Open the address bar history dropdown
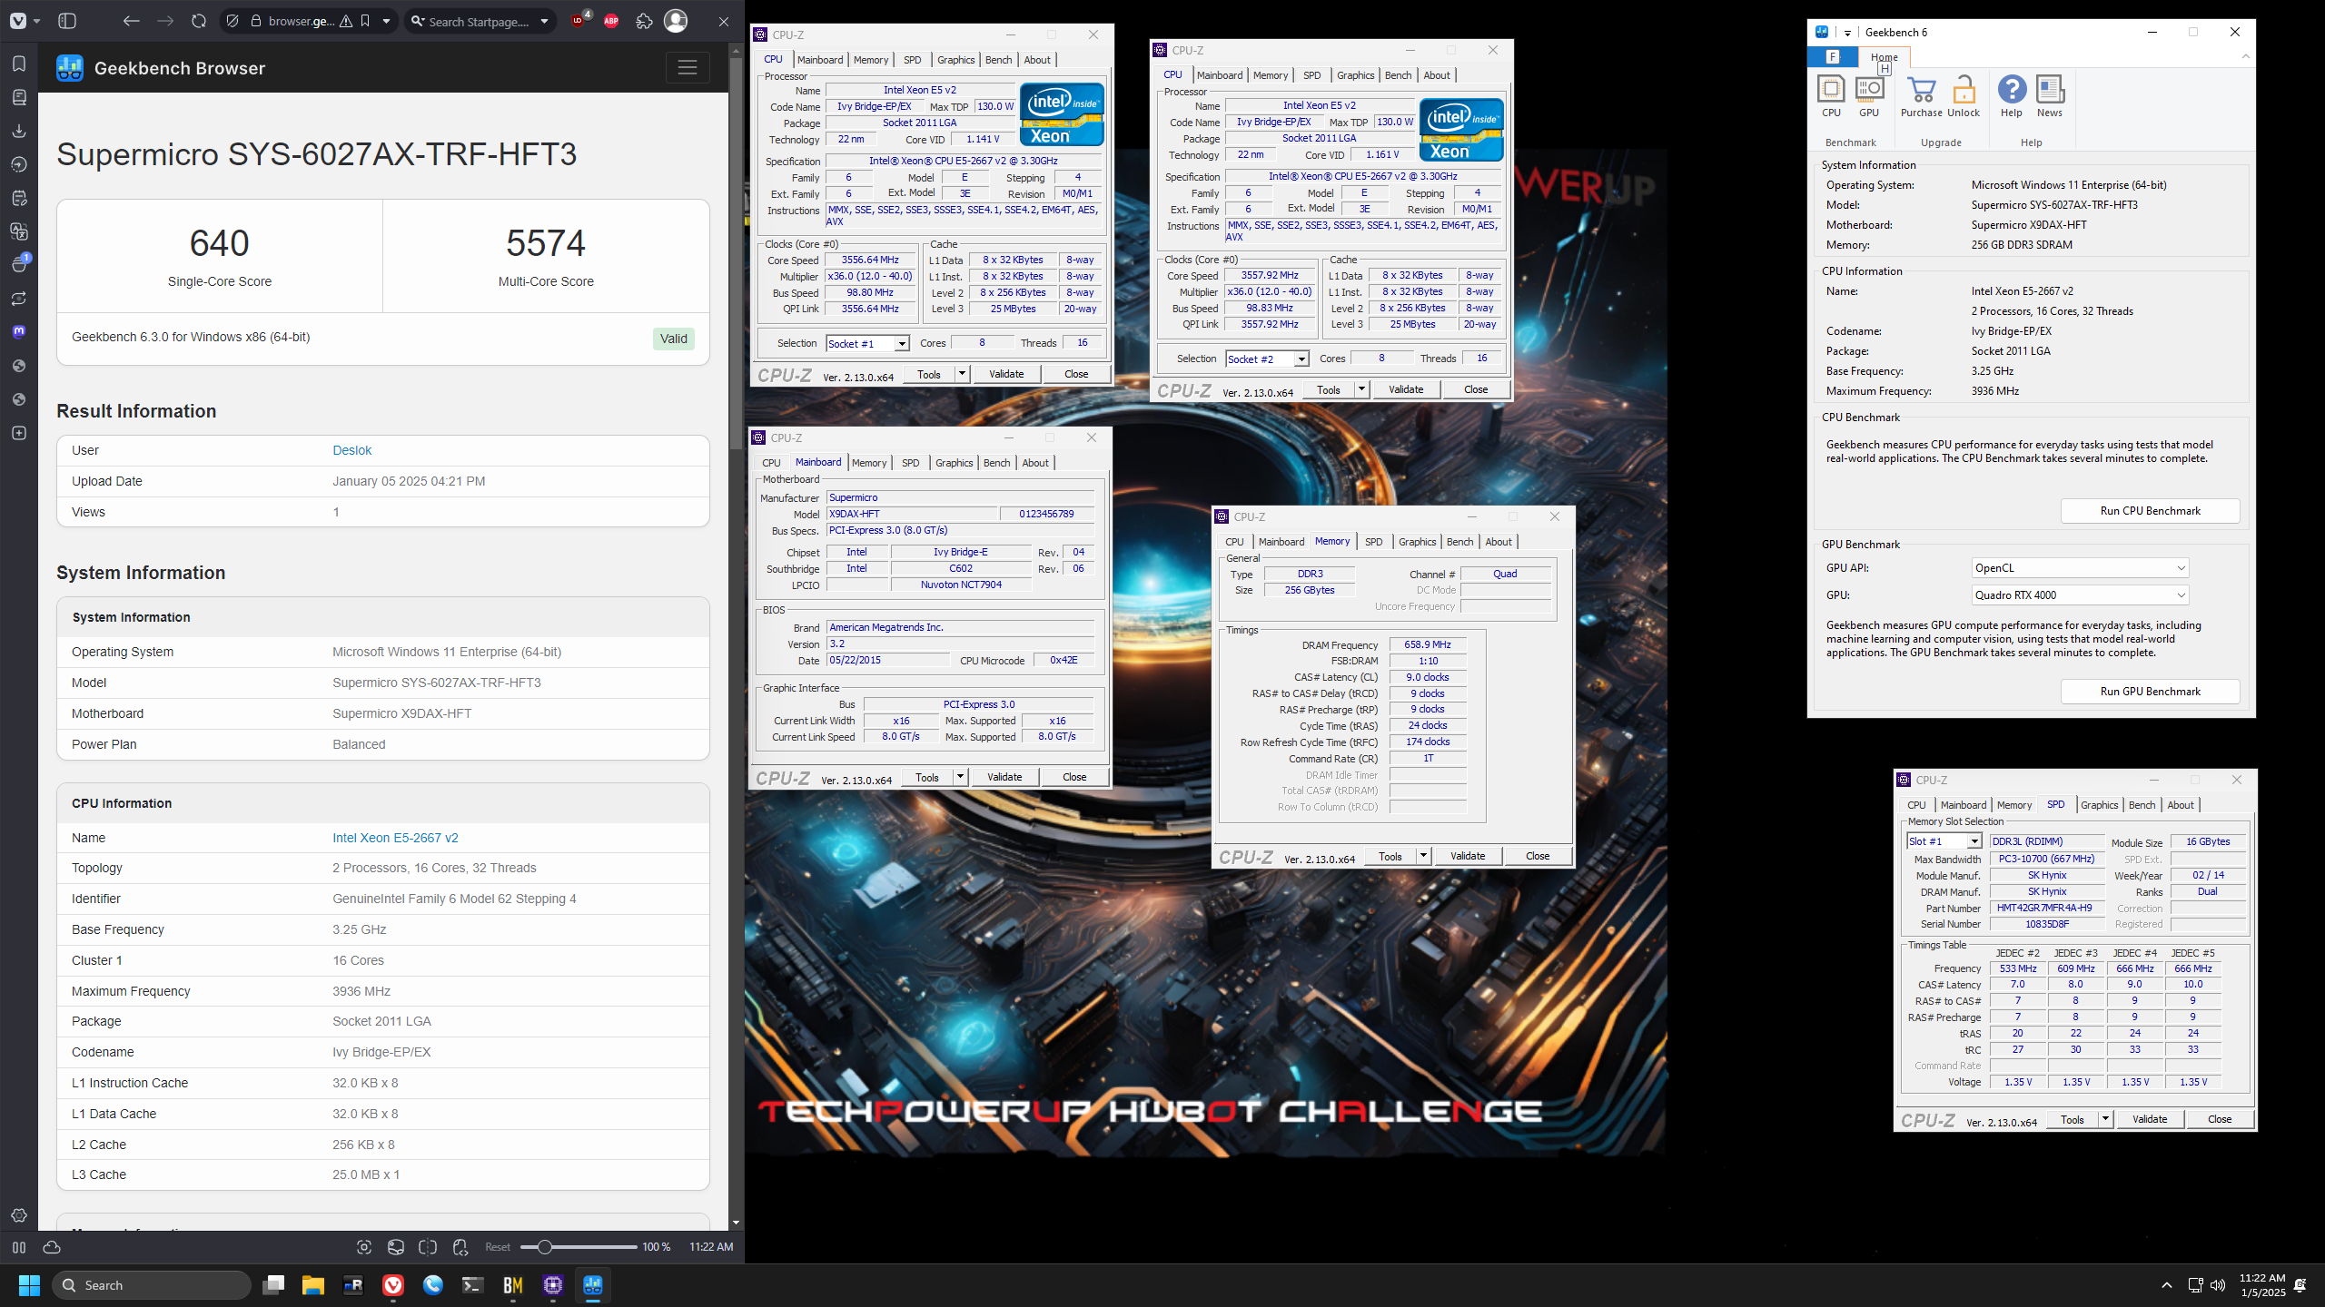Viewport: 2325px width, 1307px height. [x=387, y=21]
